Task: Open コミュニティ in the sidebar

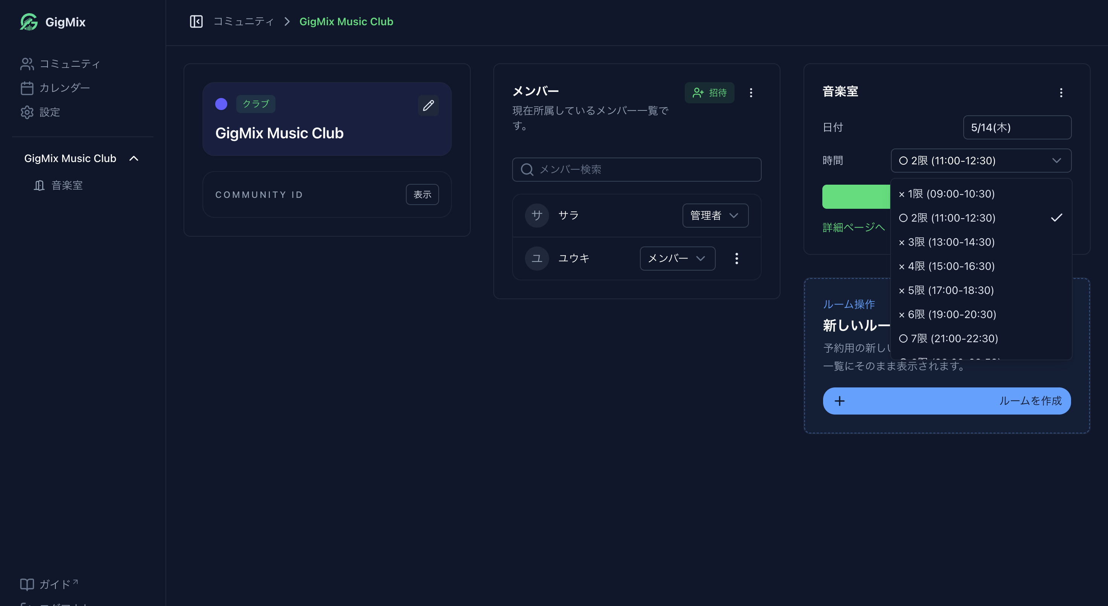Action: point(60,64)
